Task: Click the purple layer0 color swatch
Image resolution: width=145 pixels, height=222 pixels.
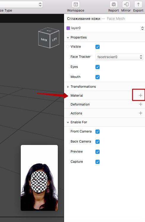Action: tap(68, 28)
